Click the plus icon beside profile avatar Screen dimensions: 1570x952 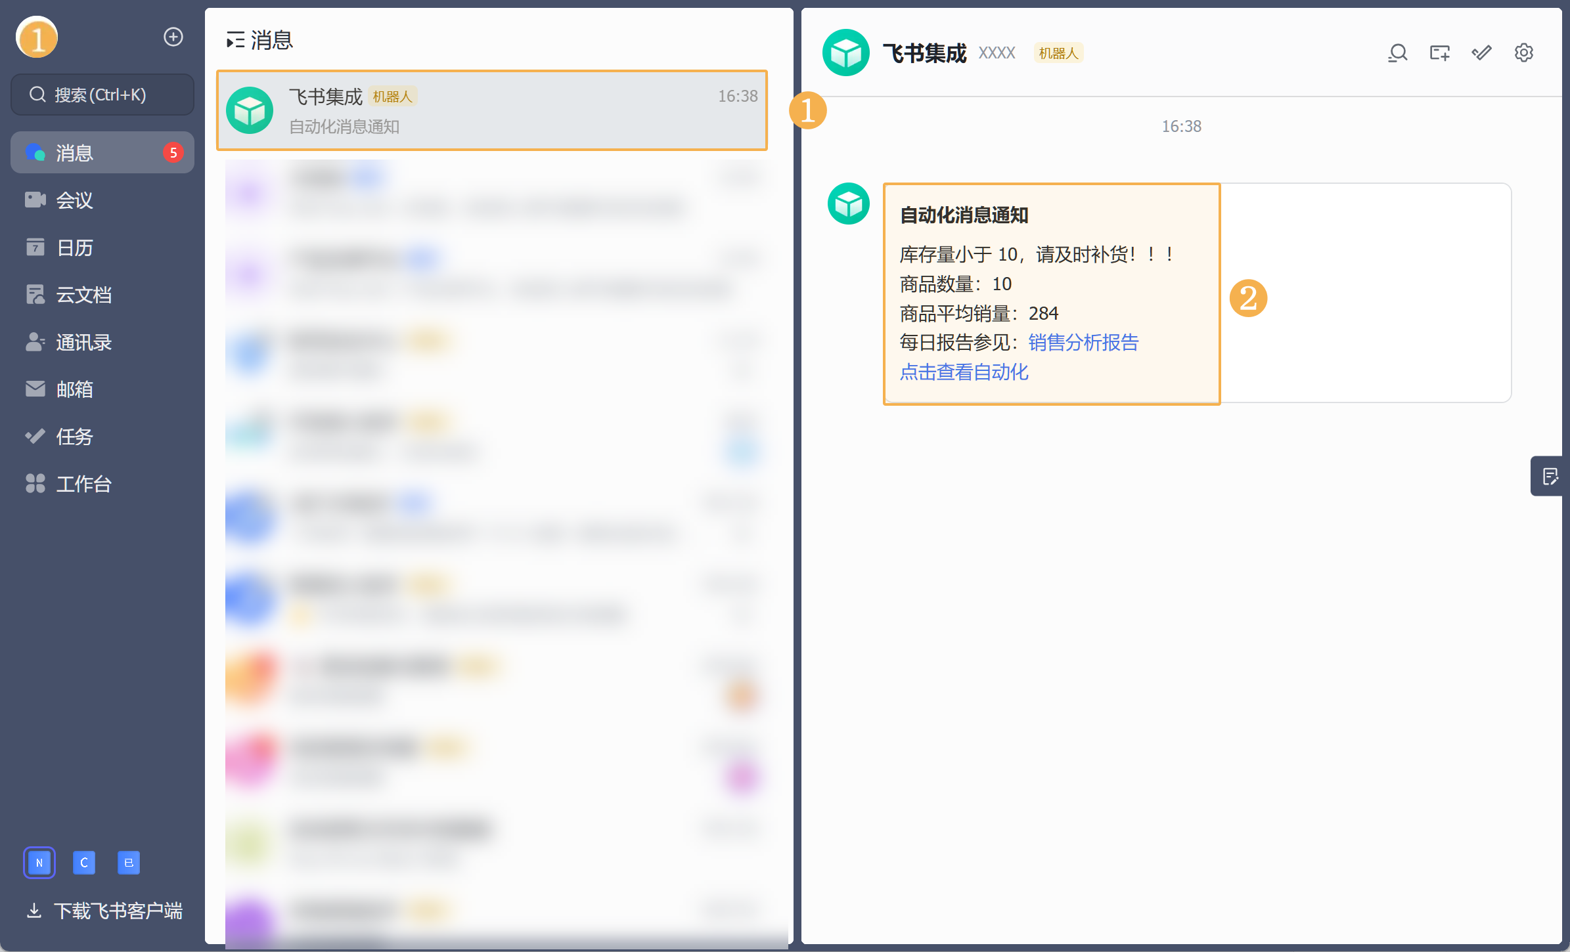coord(173,37)
